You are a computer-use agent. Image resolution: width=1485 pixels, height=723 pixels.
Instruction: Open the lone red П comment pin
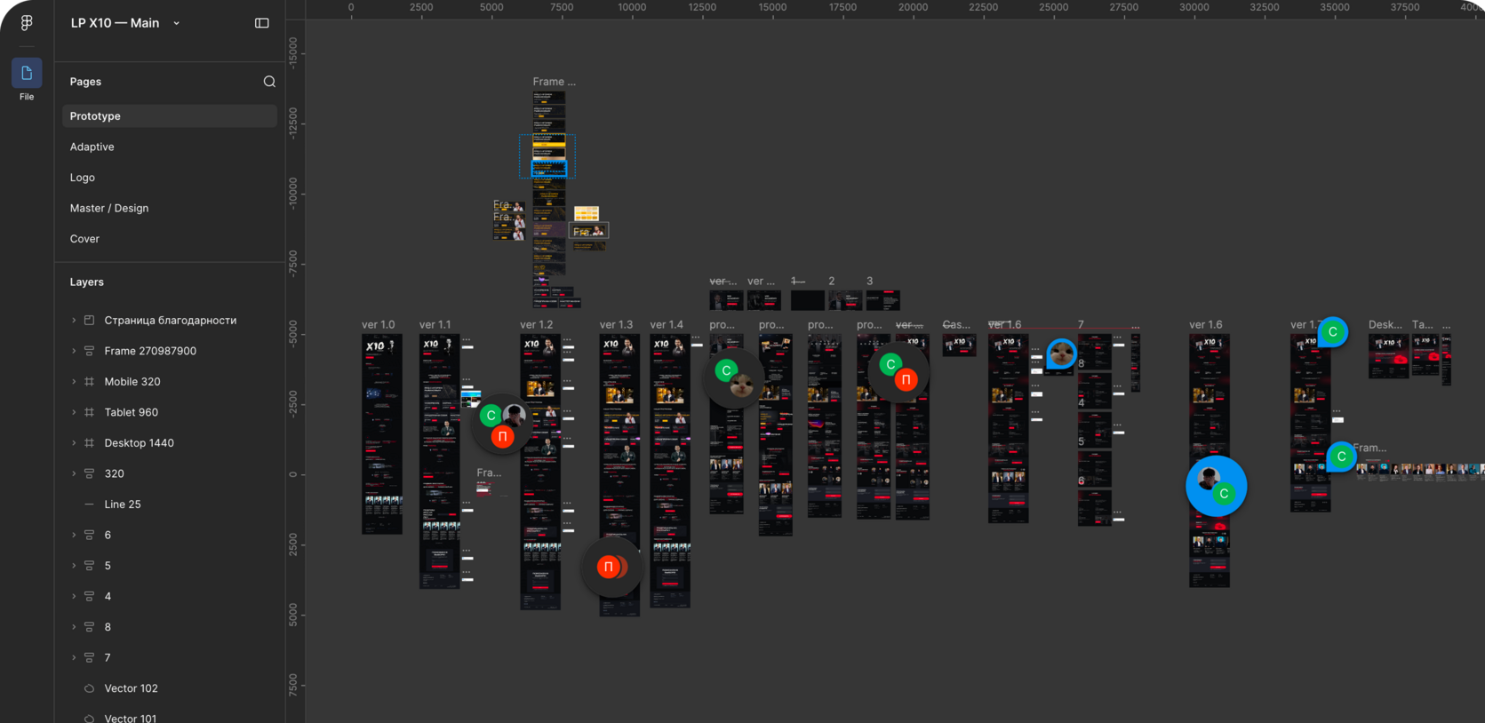pyautogui.click(x=610, y=567)
